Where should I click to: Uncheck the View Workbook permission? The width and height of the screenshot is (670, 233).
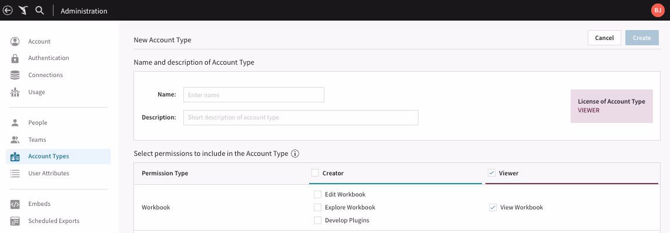[x=493, y=207]
